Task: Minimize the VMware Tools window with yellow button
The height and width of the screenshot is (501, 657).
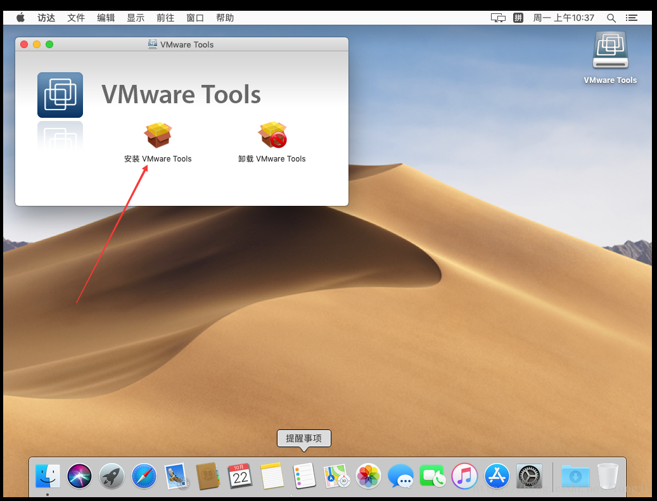Action: click(x=37, y=44)
